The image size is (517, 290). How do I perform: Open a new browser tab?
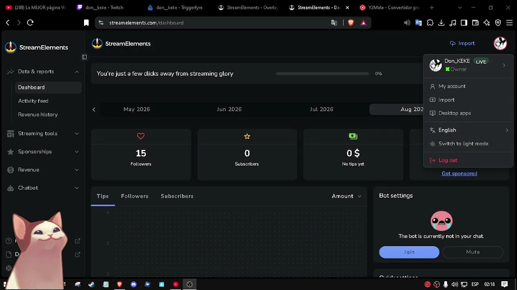[432, 8]
